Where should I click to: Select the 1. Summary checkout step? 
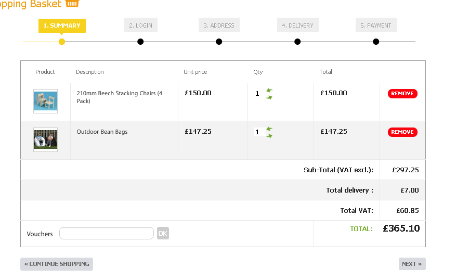62,26
